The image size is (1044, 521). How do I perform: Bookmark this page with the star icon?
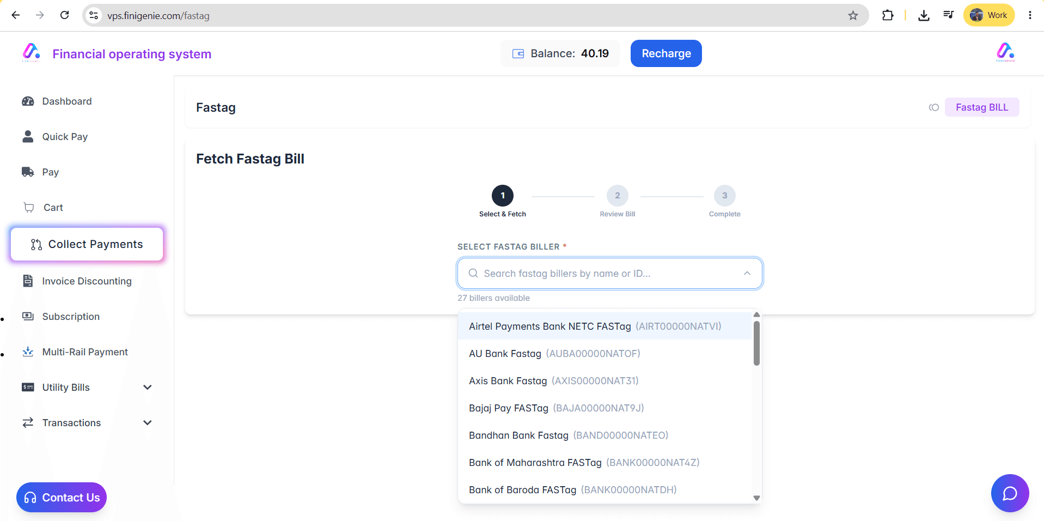coord(853,15)
